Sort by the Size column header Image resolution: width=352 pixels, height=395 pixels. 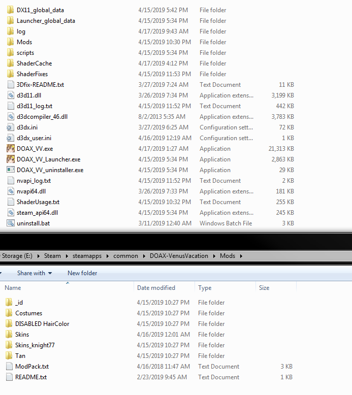pyautogui.click(x=276, y=288)
